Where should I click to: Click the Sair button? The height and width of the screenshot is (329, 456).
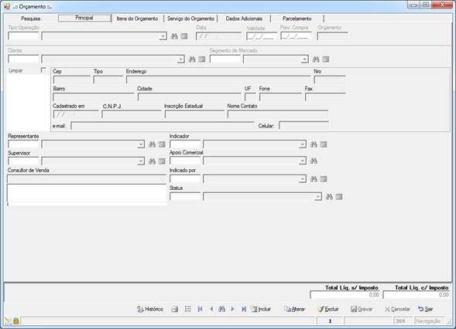tap(426, 309)
